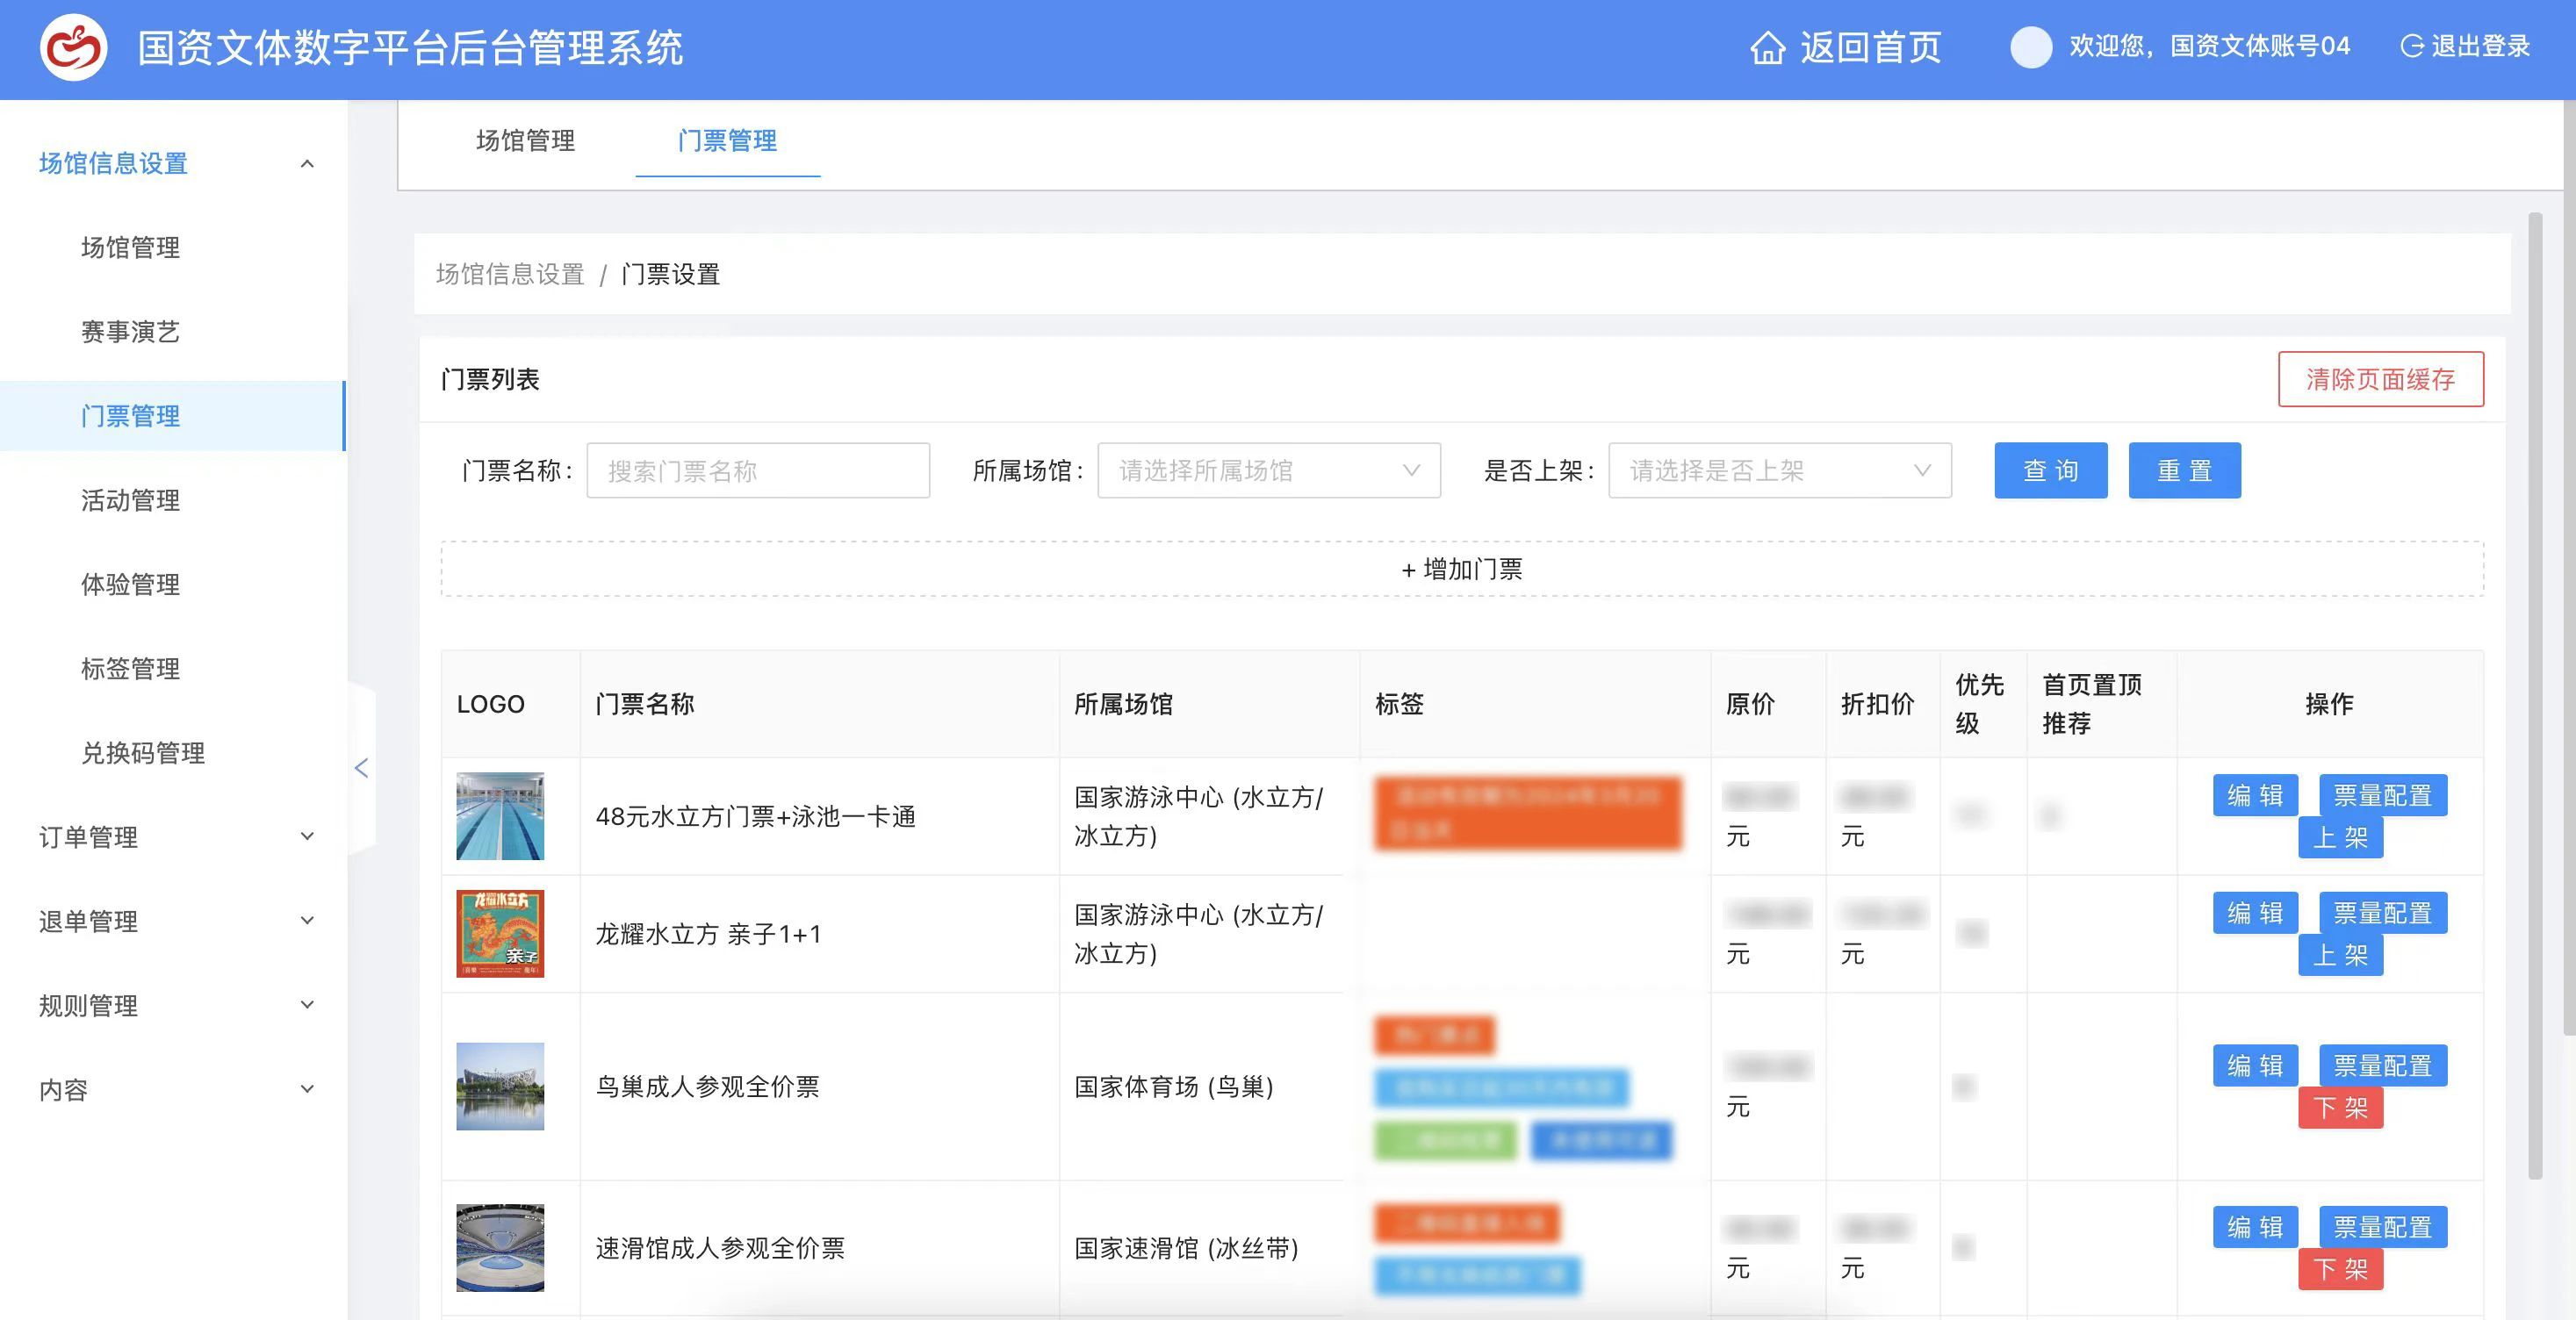This screenshot has height=1320, width=2576.
Task: Click 下架 for 速滑馆成人参观全价票
Action: (x=2340, y=1269)
